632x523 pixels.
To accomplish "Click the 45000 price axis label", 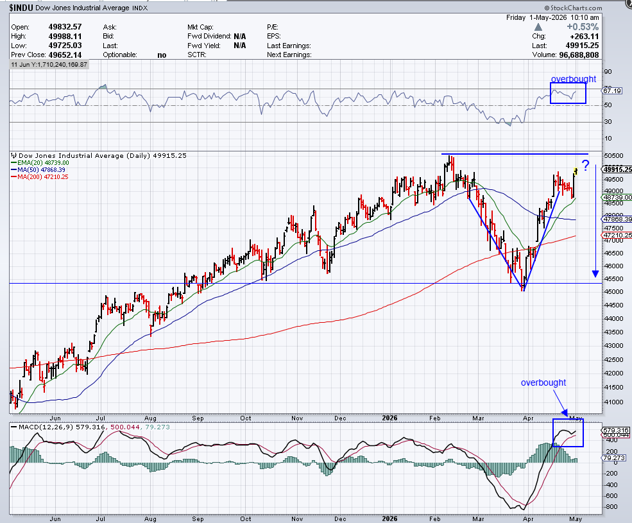I will pos(613,292).
